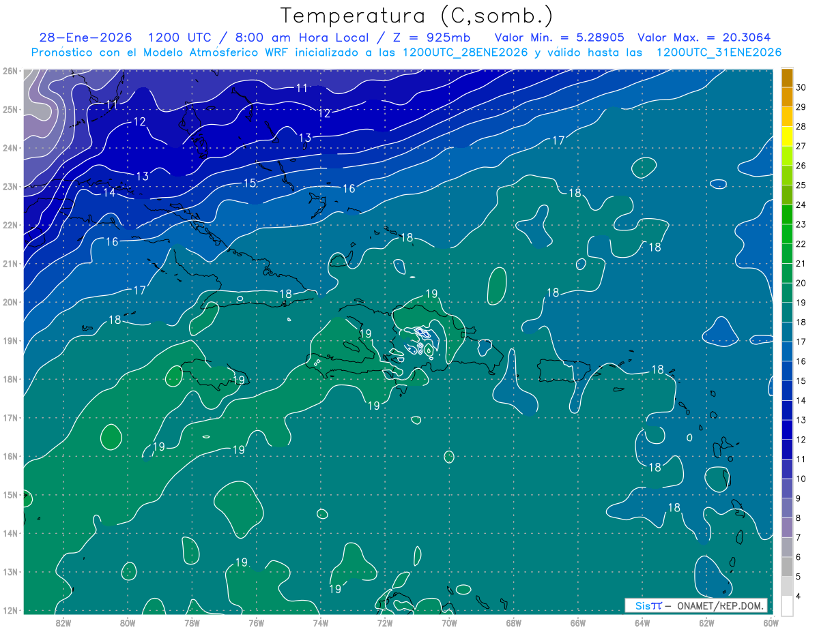Click the title Temperatura (C,somb.)
The image size is (819, 632).
417,16
